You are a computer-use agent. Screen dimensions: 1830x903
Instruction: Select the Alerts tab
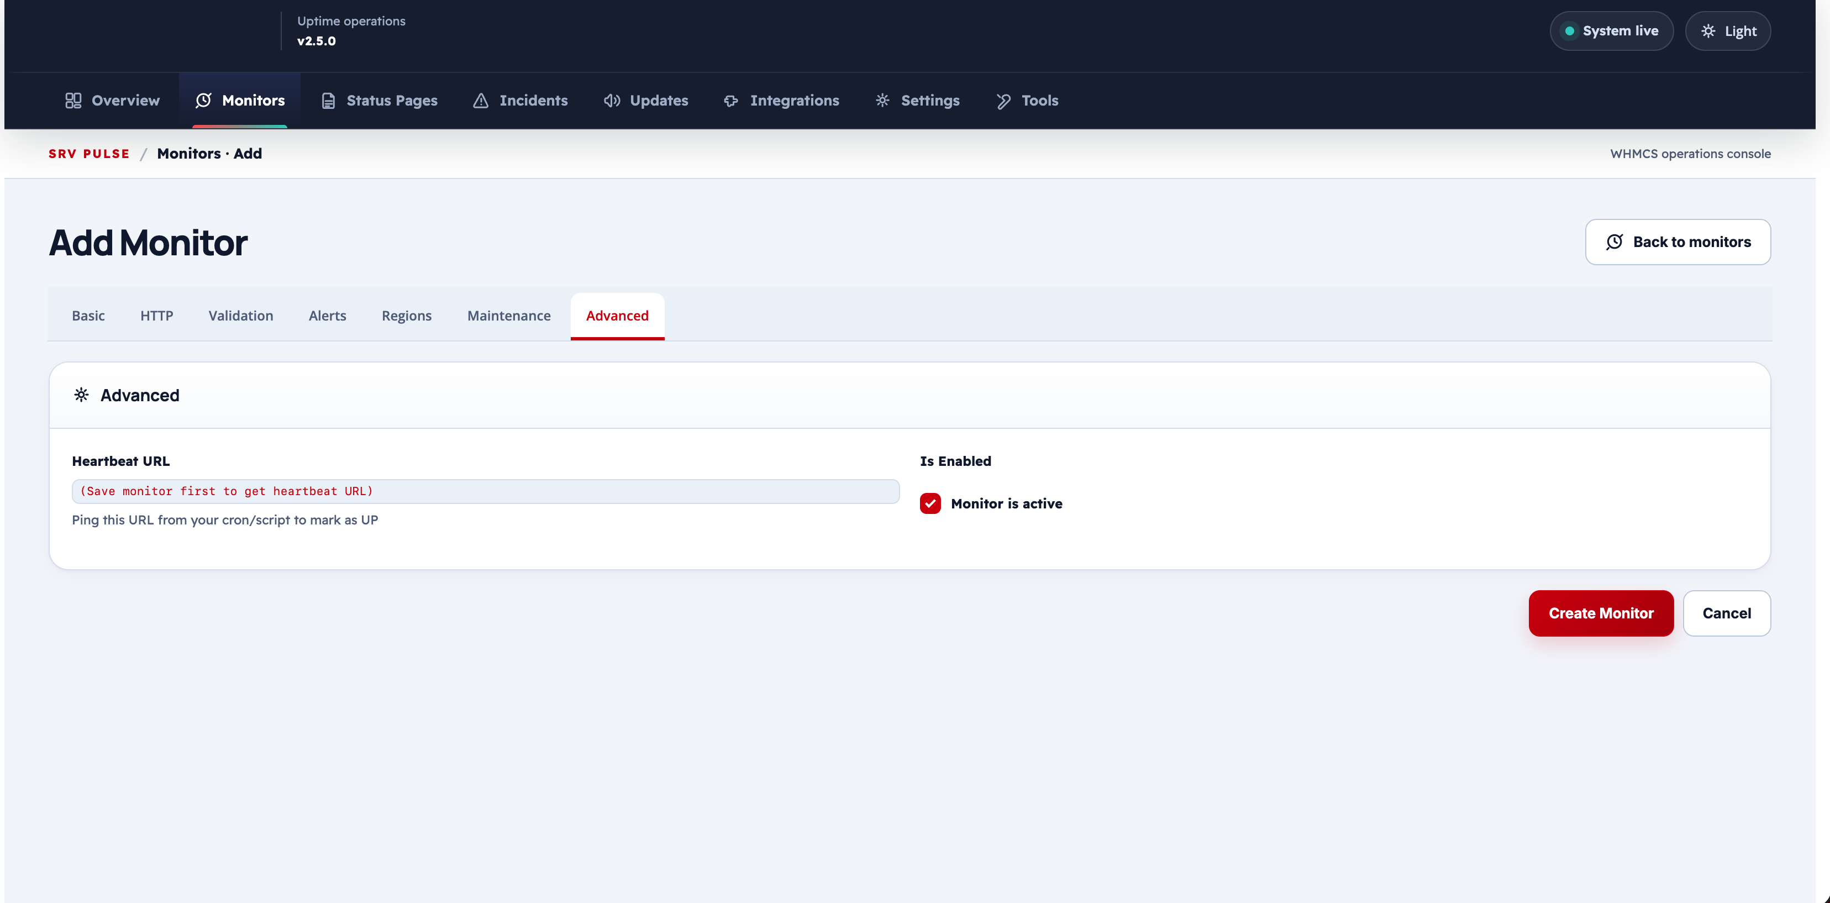click(x=328, y=316)
